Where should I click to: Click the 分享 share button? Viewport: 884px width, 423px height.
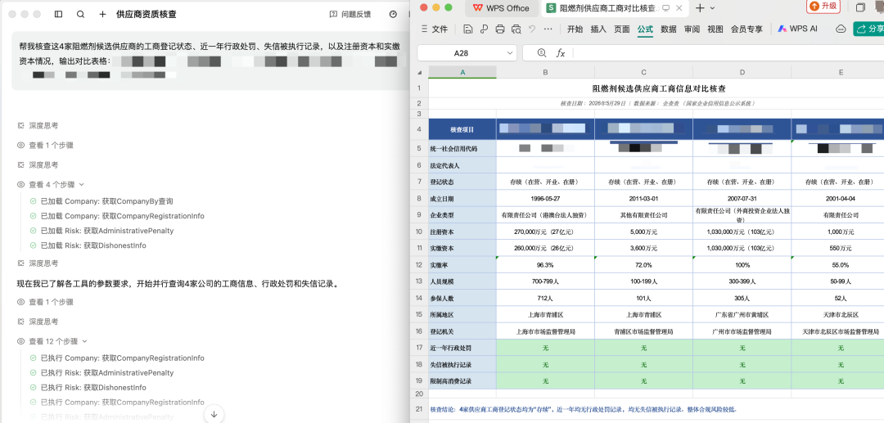tap(868, 29)
